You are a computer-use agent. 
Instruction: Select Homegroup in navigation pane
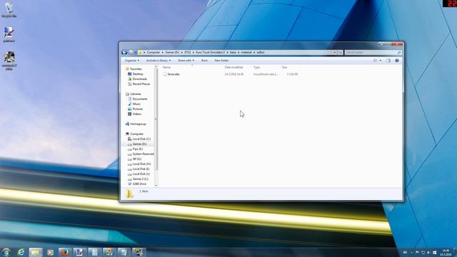(138, 124)
